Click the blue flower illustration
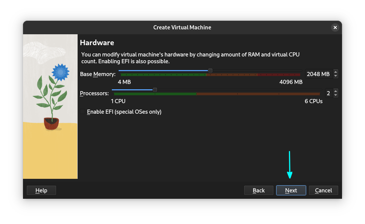Viewport: 365px width, 224px height. pos(60,72)
